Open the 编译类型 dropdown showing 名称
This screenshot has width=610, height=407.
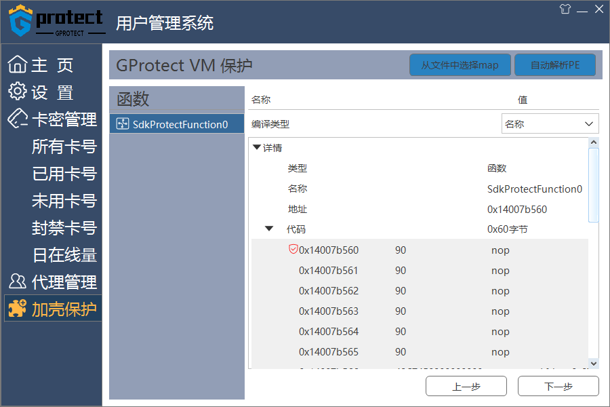click(550, 124)
